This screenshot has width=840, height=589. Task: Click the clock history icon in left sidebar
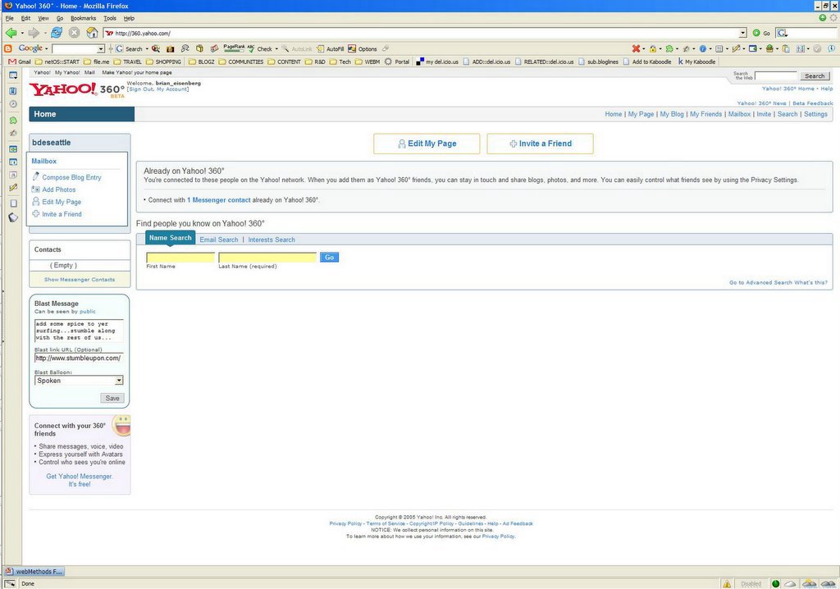click(x=13, y=104)
